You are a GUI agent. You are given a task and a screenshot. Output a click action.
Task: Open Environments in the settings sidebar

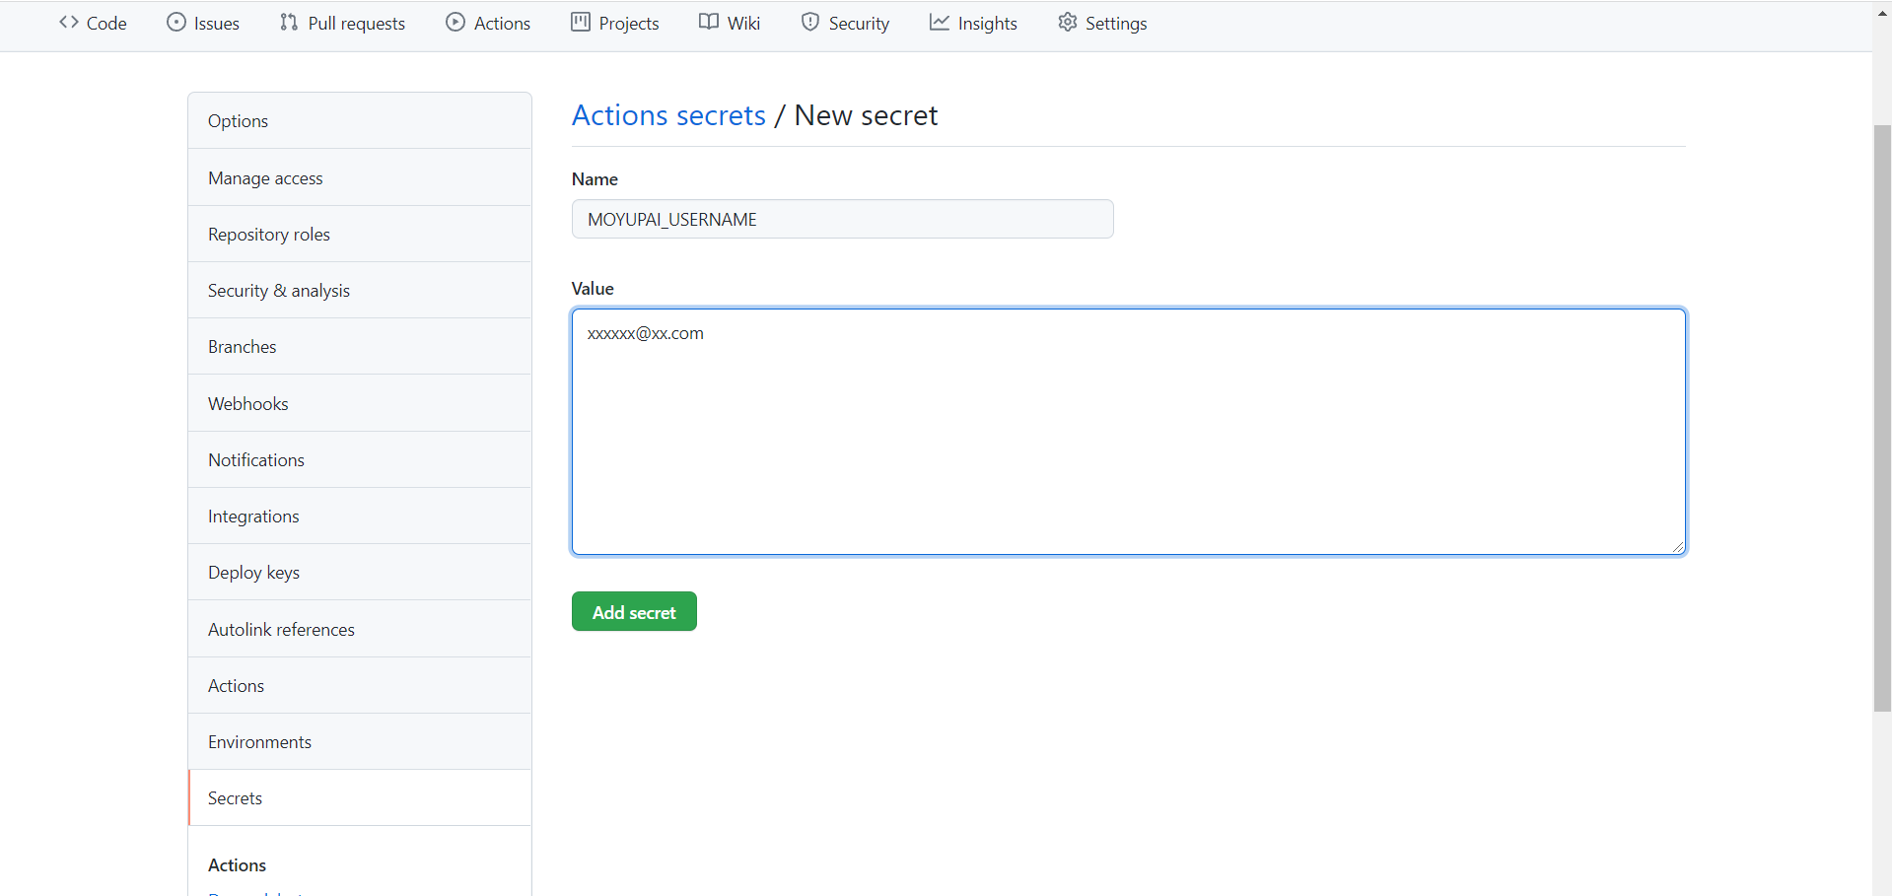[x=259, y=742]
